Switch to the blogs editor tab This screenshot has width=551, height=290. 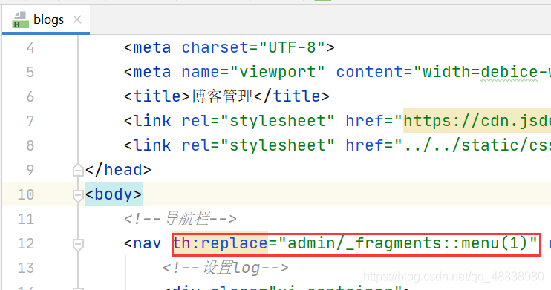pos(46,20)
